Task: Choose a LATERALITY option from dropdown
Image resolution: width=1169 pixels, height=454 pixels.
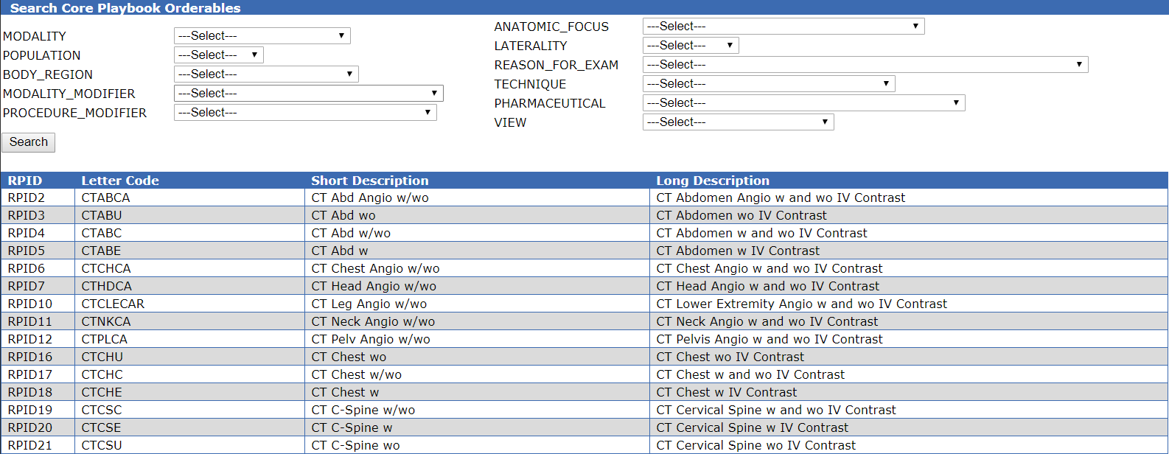Action: click(x=691, y=45)
